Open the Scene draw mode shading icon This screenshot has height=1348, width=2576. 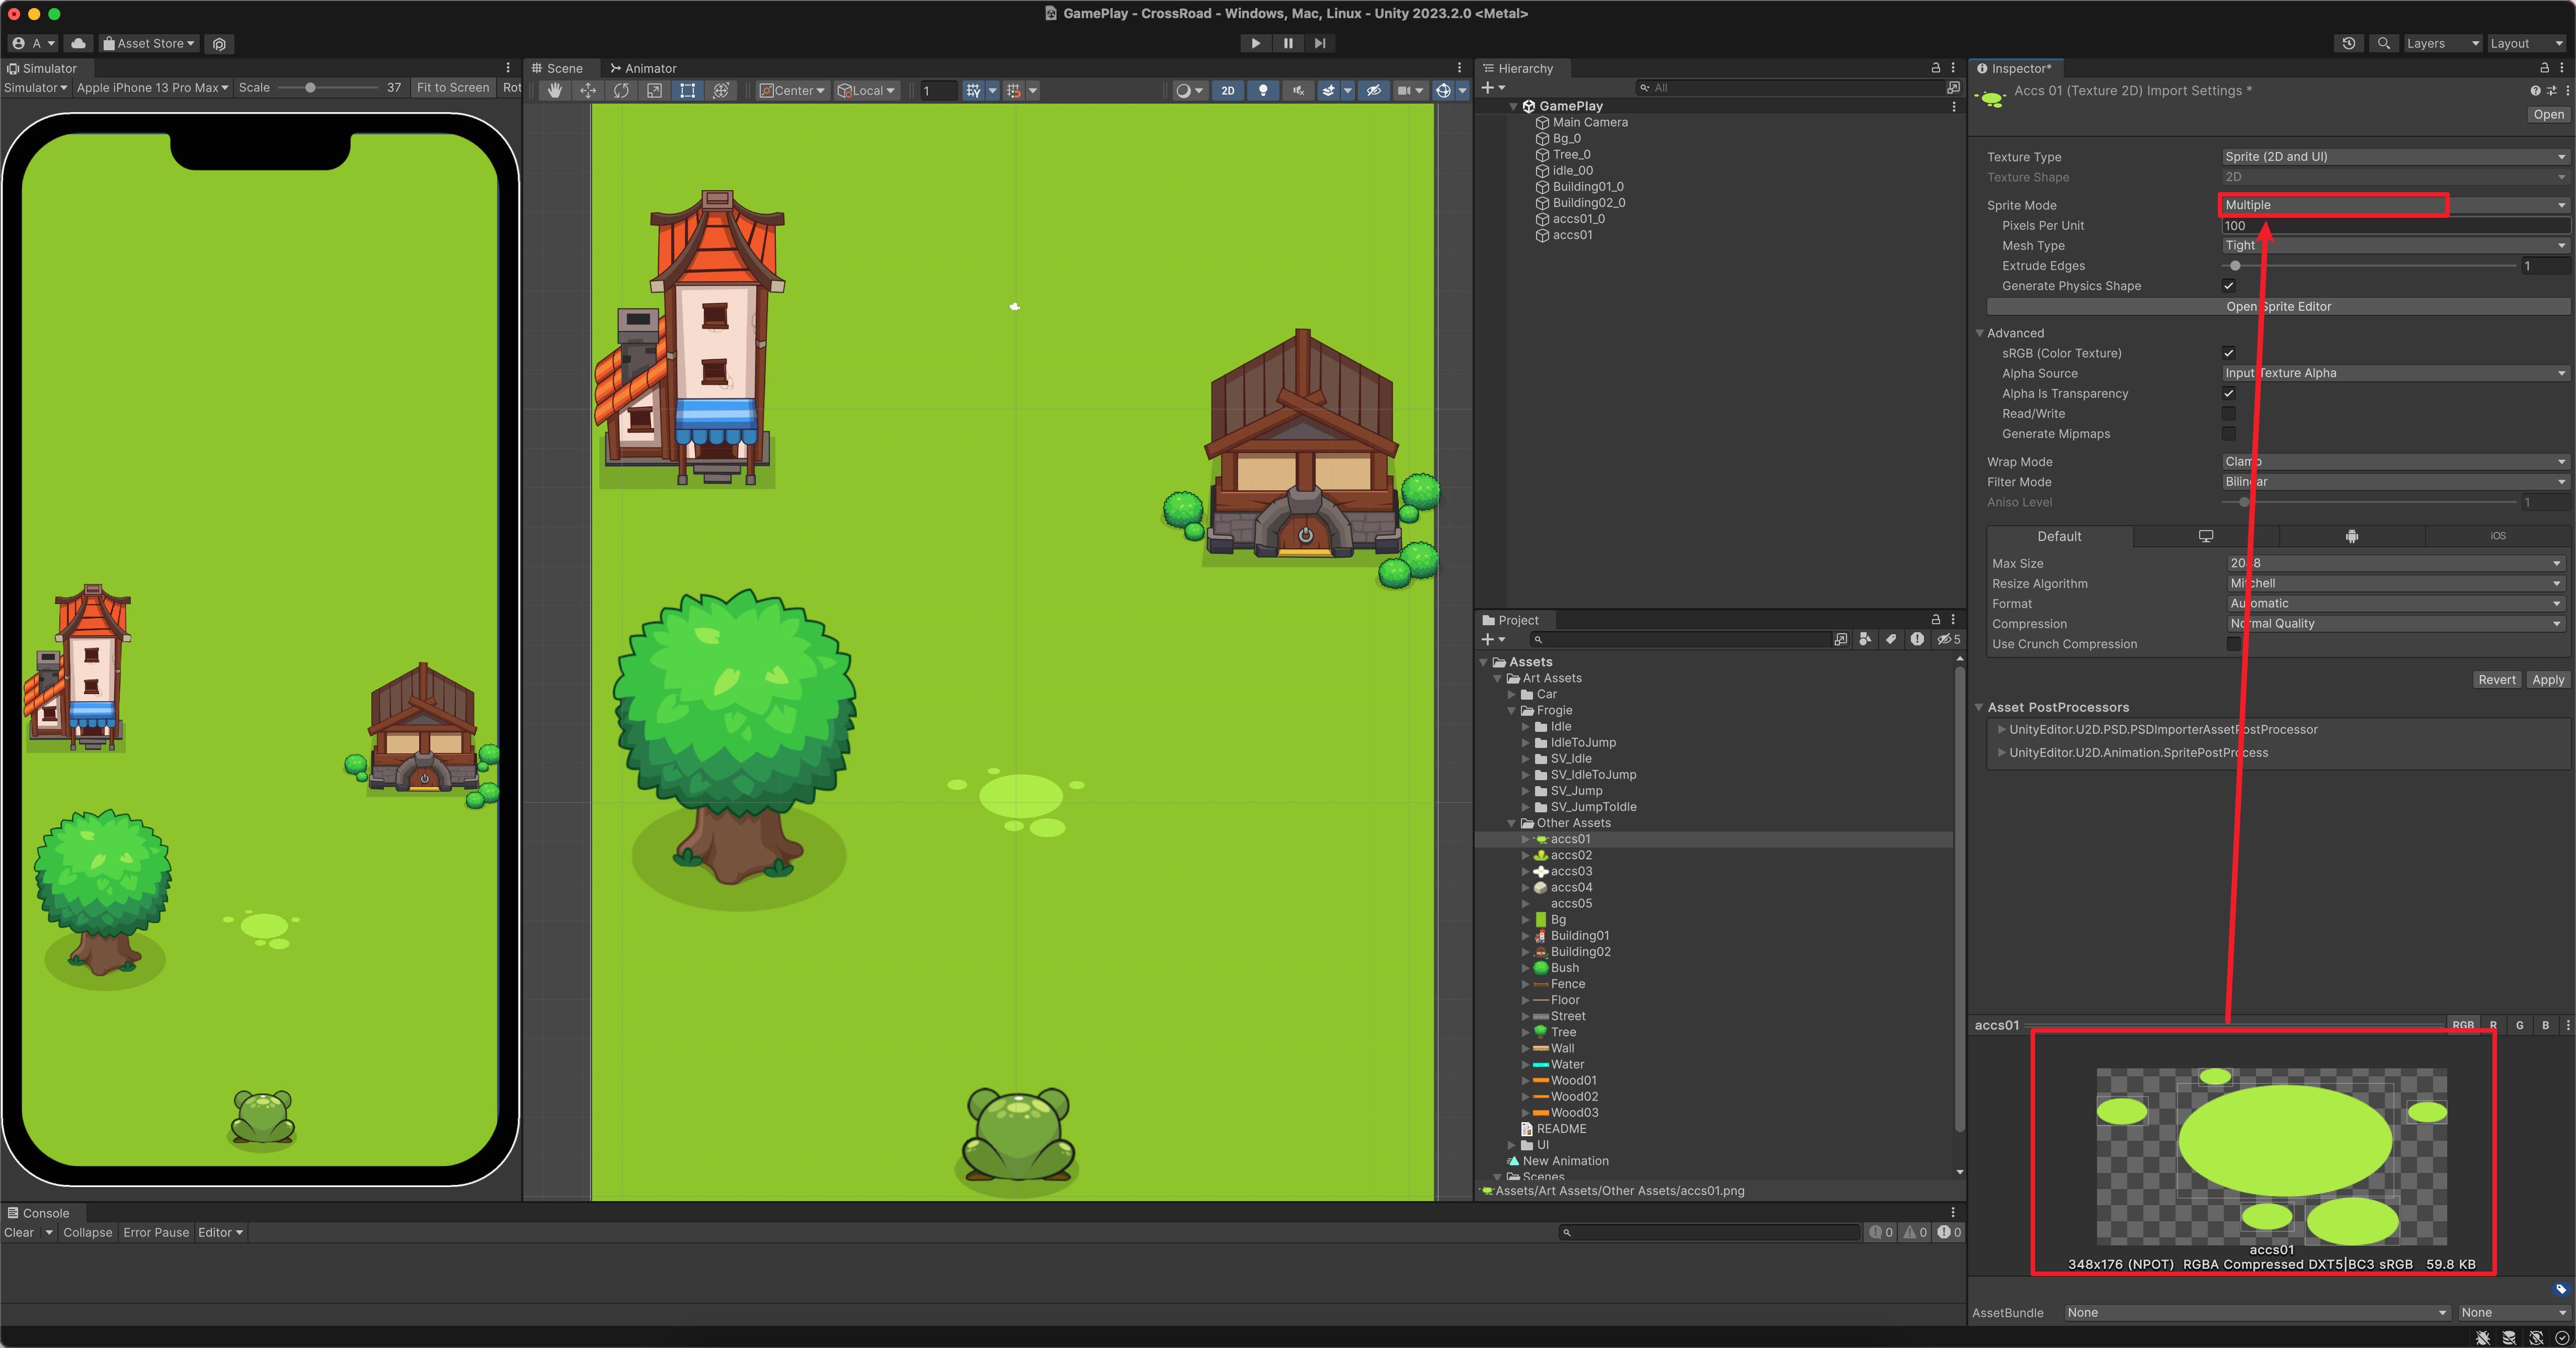pyautogui.click(x=1184, y=90)
